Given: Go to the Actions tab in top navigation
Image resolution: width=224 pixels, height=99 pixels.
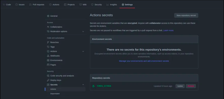Looking at the screenshot, I should point(54,5).
